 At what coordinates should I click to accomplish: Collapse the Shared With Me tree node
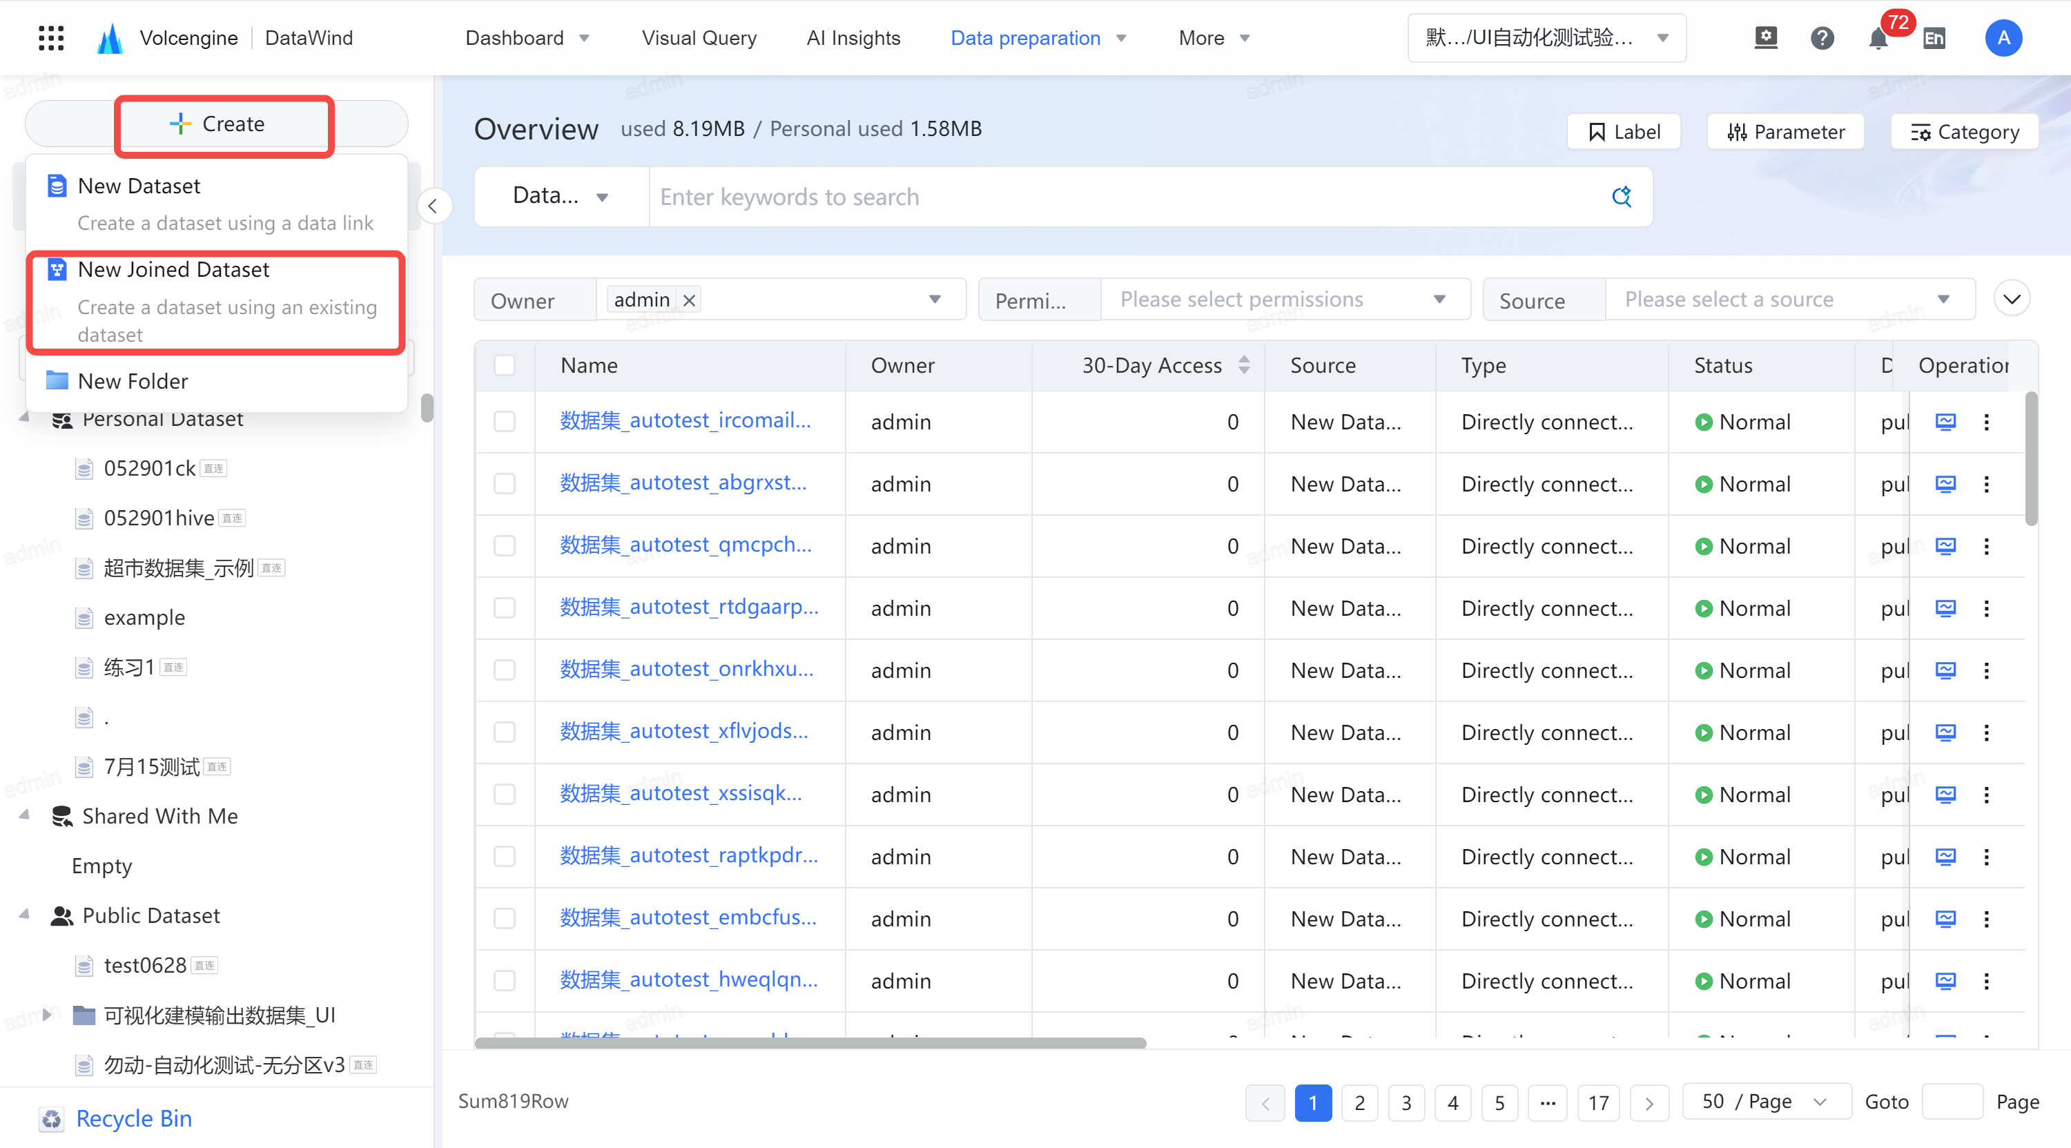coord(24,815)
